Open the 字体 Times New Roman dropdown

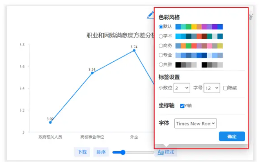pyautogui.click(x=195, y=124)
